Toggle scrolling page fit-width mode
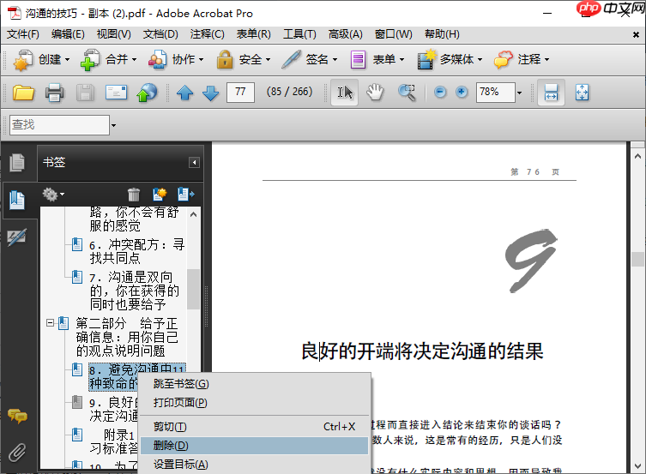The height and width of the screenshot is (474, 646). (551, 93)
